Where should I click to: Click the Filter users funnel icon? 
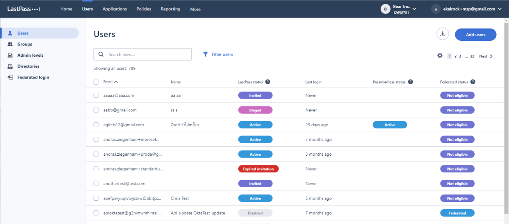click(205, 54)
